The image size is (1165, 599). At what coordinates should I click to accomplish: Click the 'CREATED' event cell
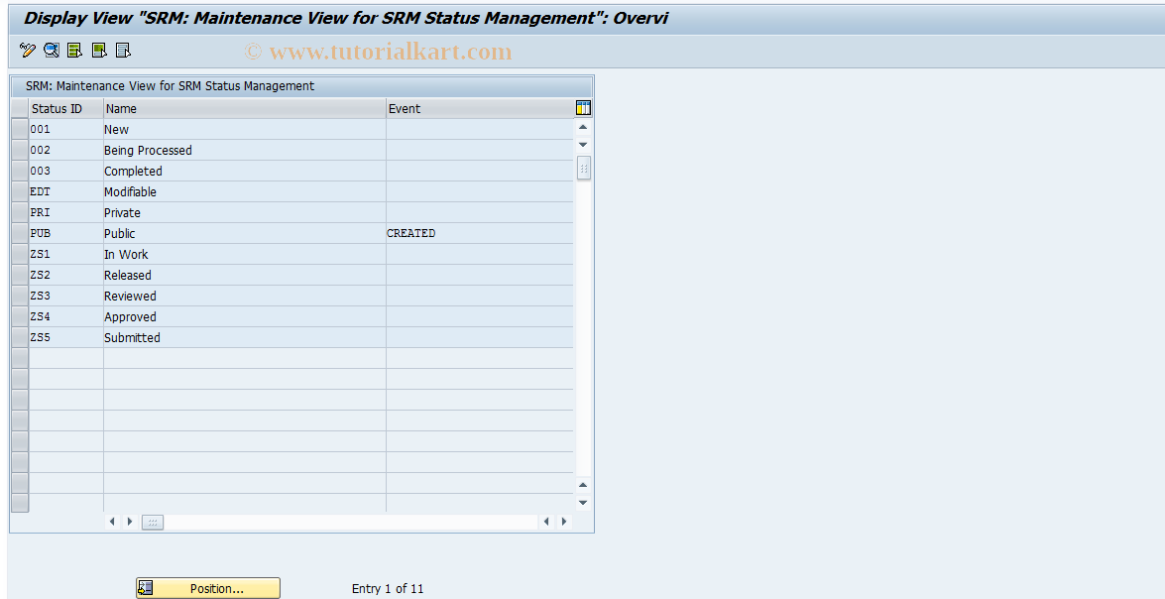480,233
